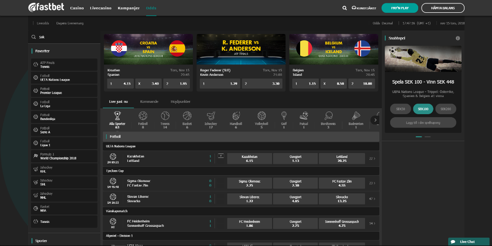
Task: Open UEFA Nations League favorite
Action: 64,78
